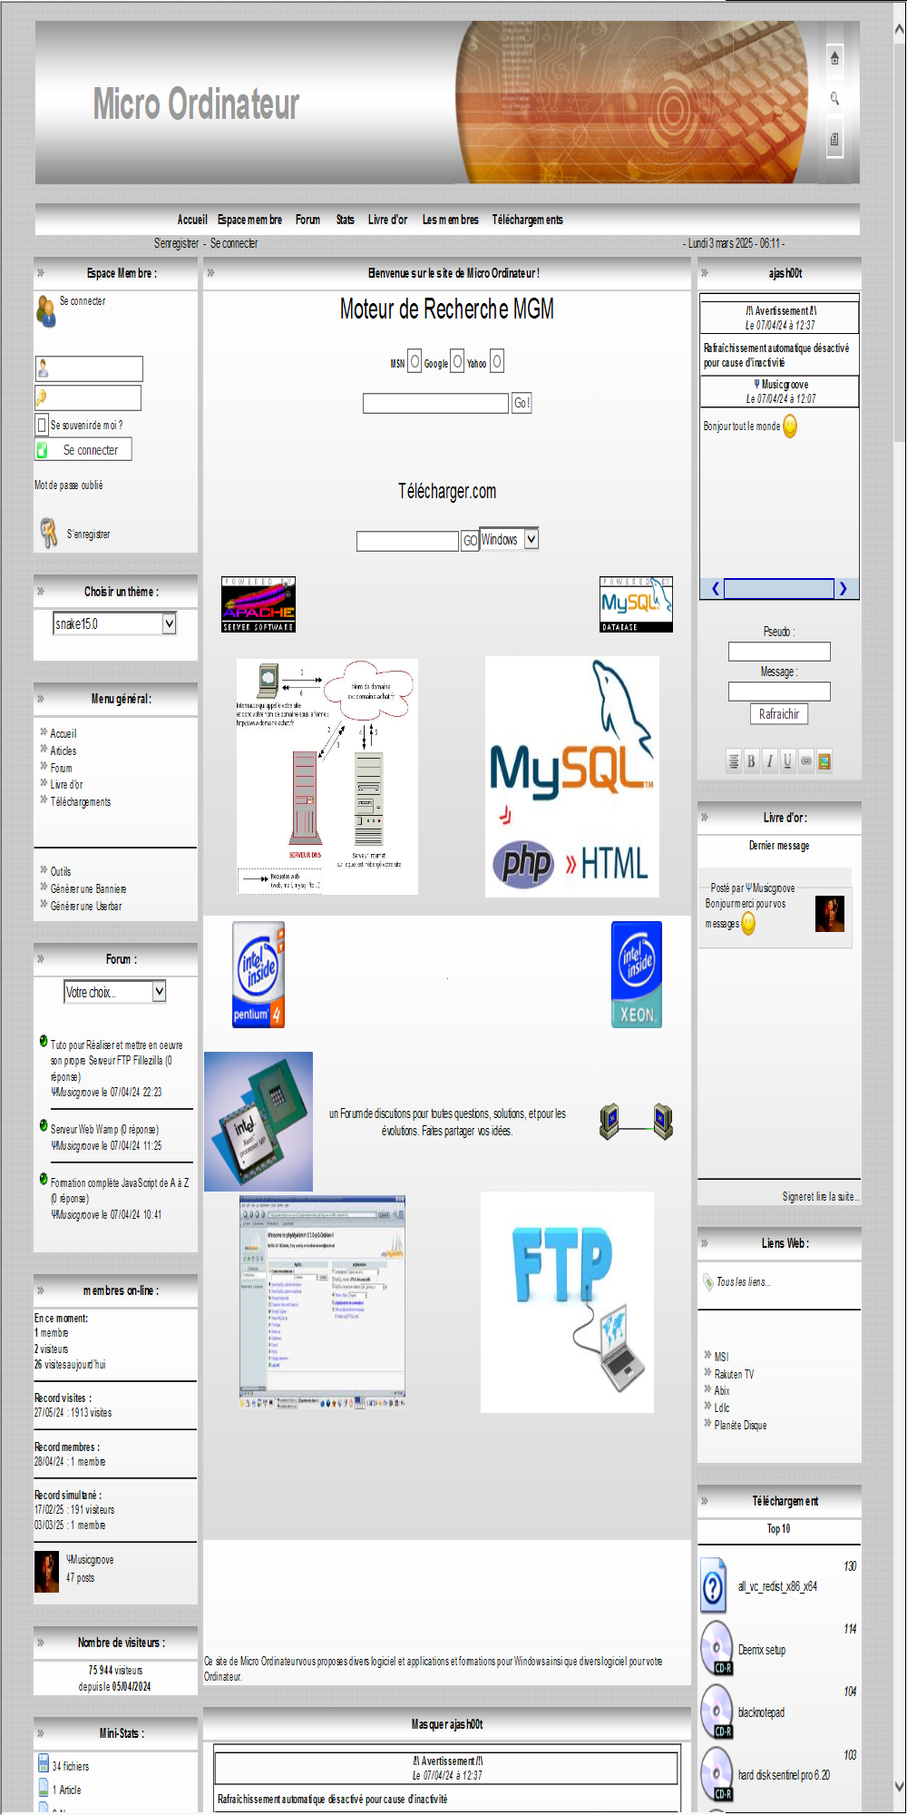
Task: Click the chat horizontal scrollbar thumb
Action: click(778, 589)
